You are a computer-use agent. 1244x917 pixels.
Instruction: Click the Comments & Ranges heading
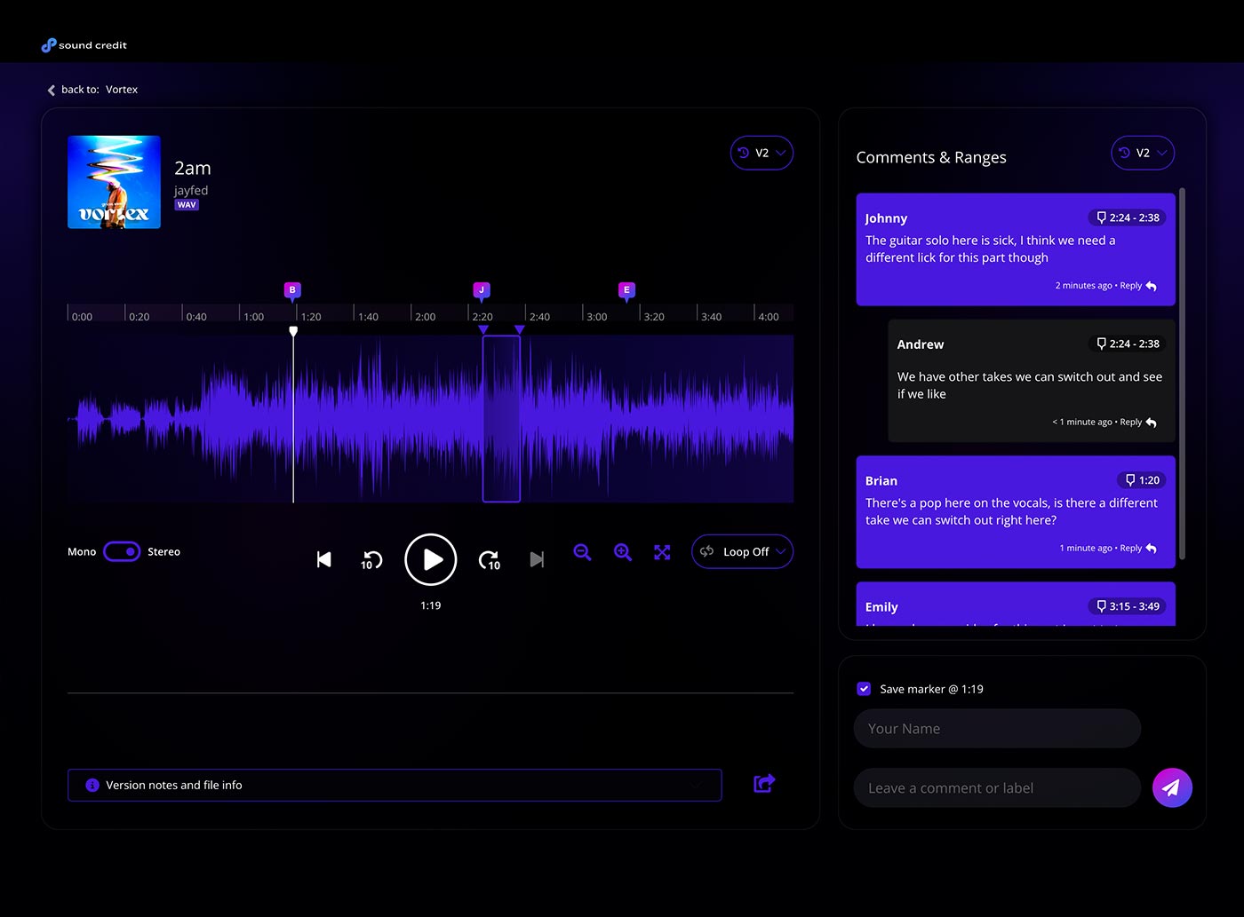coord(931,157)
